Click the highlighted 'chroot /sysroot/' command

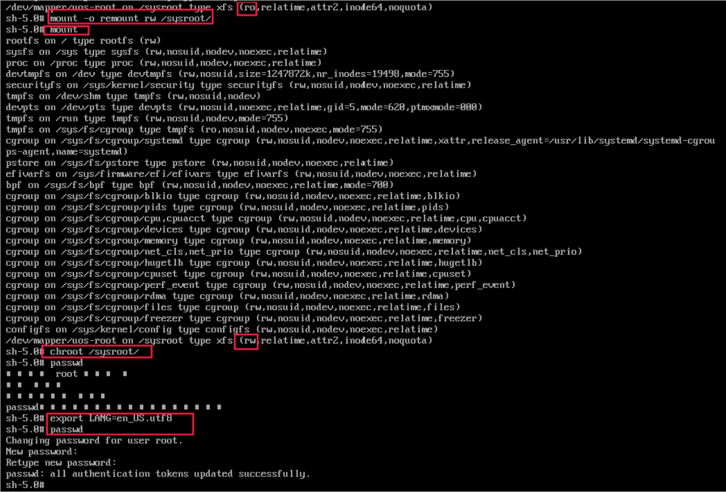(94, 352)
